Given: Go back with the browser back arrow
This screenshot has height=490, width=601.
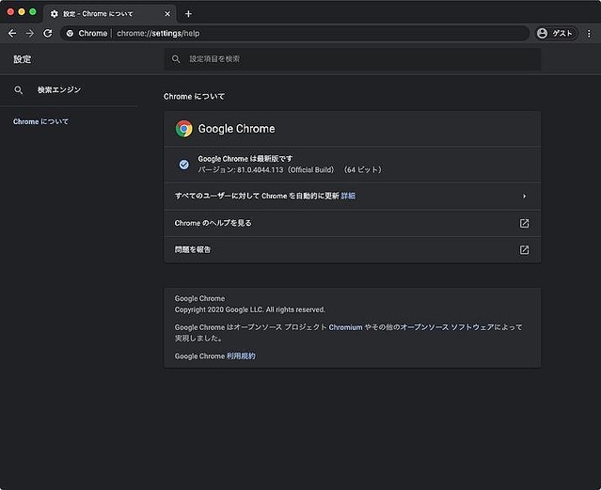Looking at the screenshot, I should (12, 33).
